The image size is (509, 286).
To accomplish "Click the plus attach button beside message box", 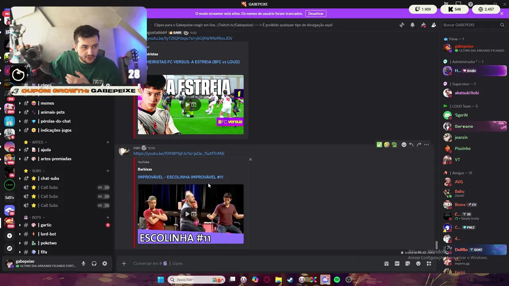I will [124, 263].
